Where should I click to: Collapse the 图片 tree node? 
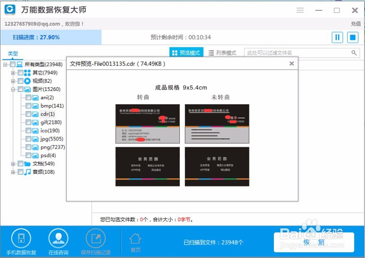13,89
